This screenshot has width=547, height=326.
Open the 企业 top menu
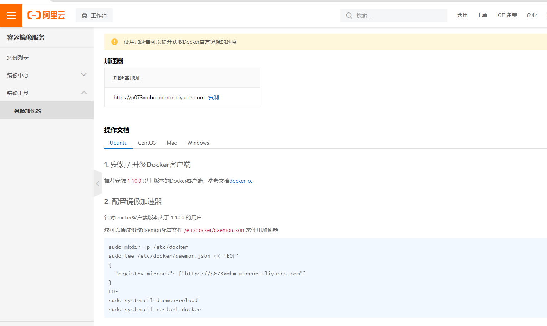[532, 15]
